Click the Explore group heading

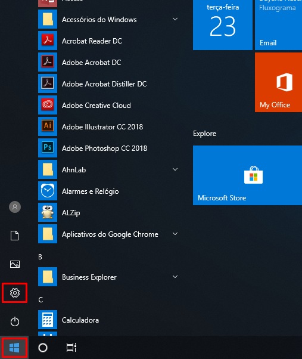click(x=205, y=134)
